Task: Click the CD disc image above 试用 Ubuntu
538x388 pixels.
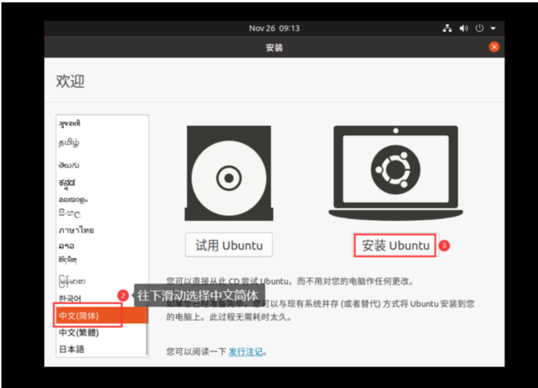Action: 229,173
